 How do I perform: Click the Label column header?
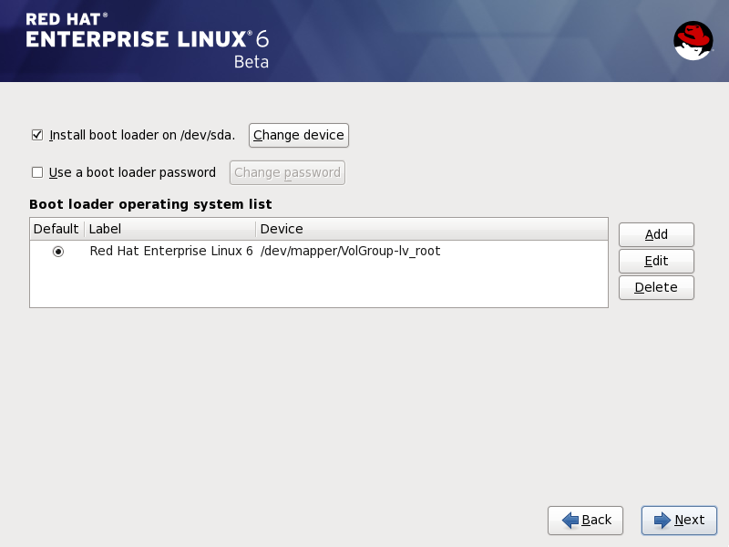pos(104,229)
